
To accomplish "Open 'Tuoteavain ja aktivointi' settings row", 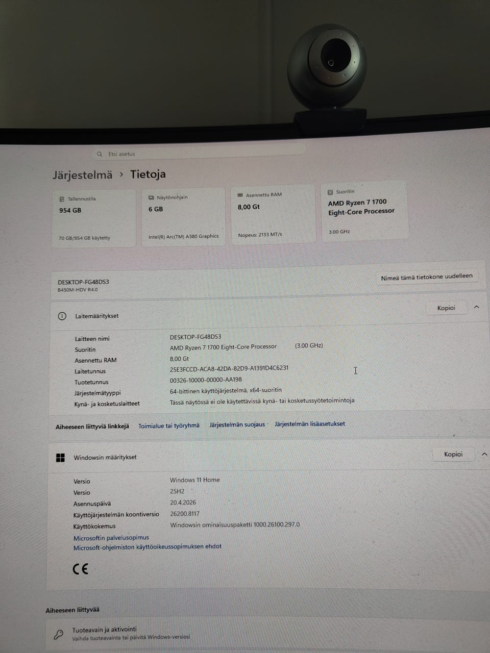I will (268, 634).
